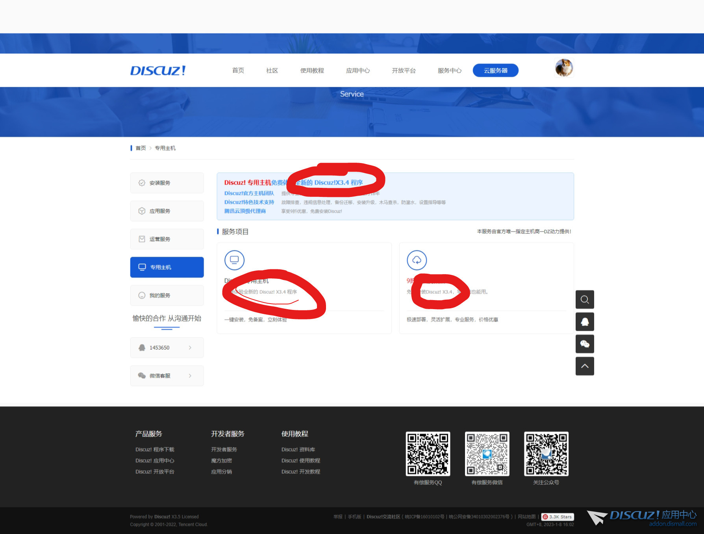Click the 3.3K Stars badge

coord(558,517)
